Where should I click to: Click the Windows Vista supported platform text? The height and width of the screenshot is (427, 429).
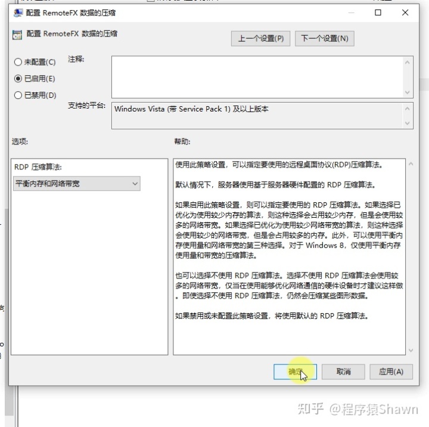click(x=191, y=109)
